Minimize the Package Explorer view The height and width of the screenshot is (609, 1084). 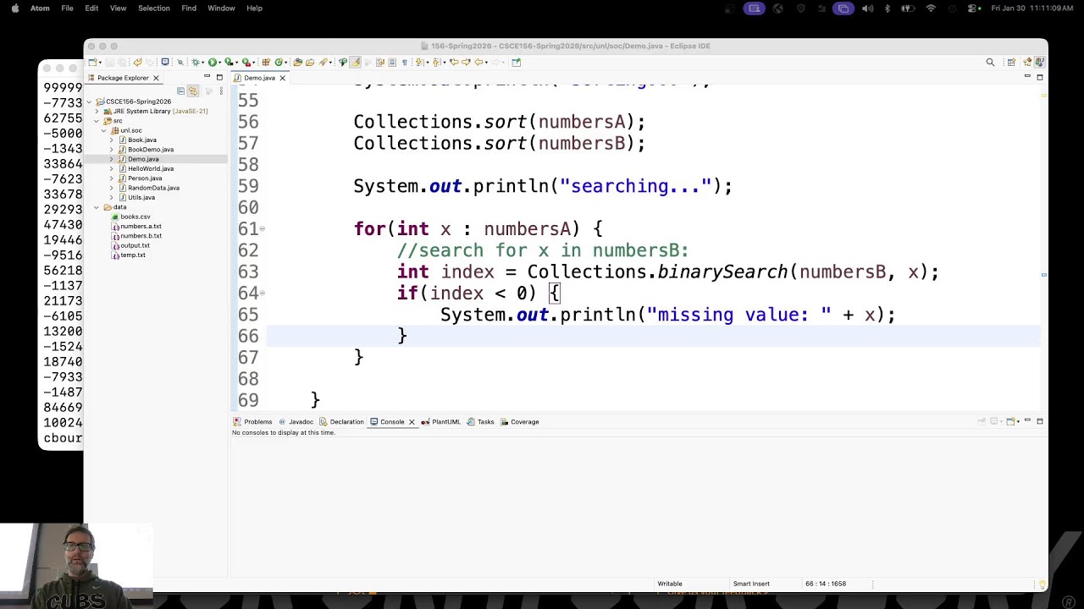[x=207, y=77]
